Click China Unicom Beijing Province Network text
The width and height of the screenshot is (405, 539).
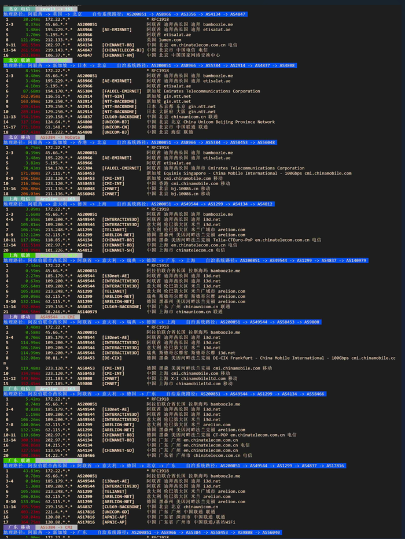(x=229, y=122)
